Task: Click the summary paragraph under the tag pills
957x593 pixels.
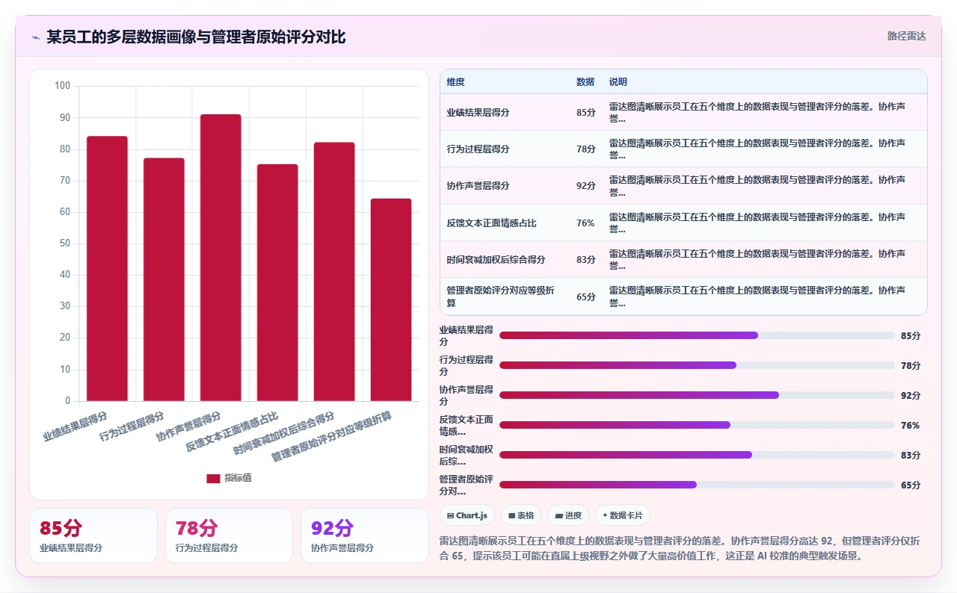Action: [x=682, y=548]
